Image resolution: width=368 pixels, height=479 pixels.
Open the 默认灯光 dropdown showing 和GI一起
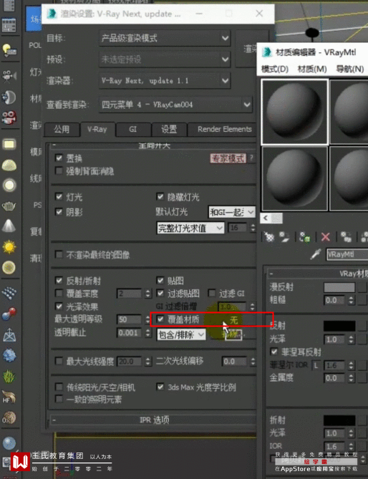click(232, 212)
